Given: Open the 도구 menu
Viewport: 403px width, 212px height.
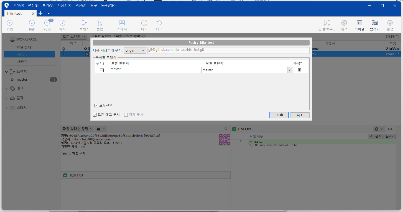Looking at the screenshot, I should tap(94, 5).
